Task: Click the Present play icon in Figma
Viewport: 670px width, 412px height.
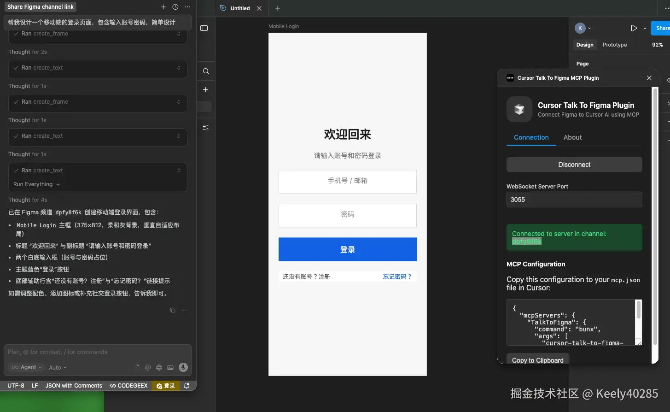Action: [633, 28]
